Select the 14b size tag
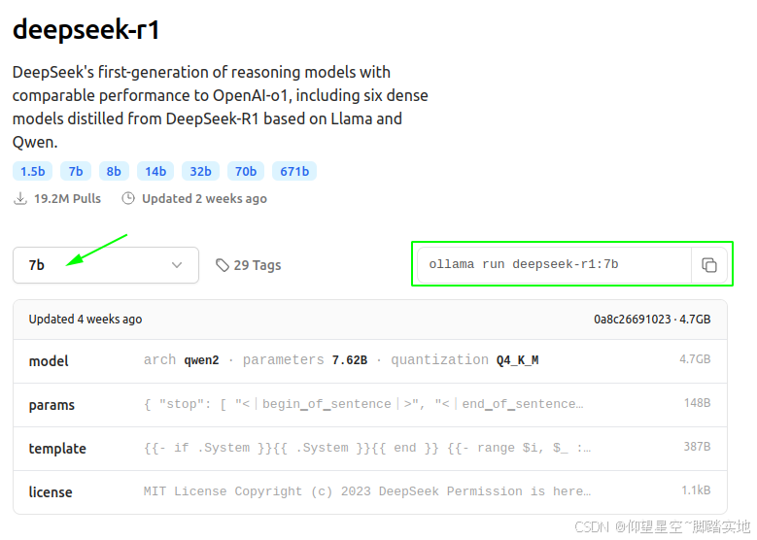757x540 pixels. (155, 171)
